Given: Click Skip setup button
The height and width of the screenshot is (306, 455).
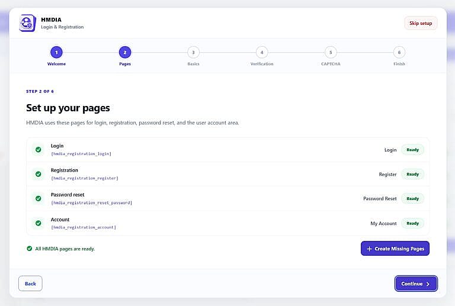Looking at the screenshot, I should coord(421,23).
